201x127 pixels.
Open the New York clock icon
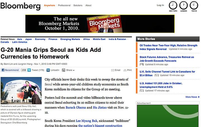173,5
